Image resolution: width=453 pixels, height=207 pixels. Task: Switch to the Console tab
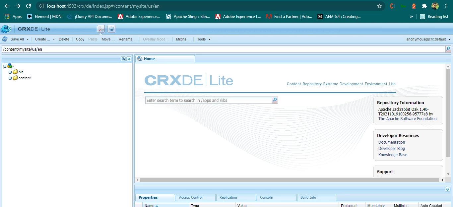276,197
